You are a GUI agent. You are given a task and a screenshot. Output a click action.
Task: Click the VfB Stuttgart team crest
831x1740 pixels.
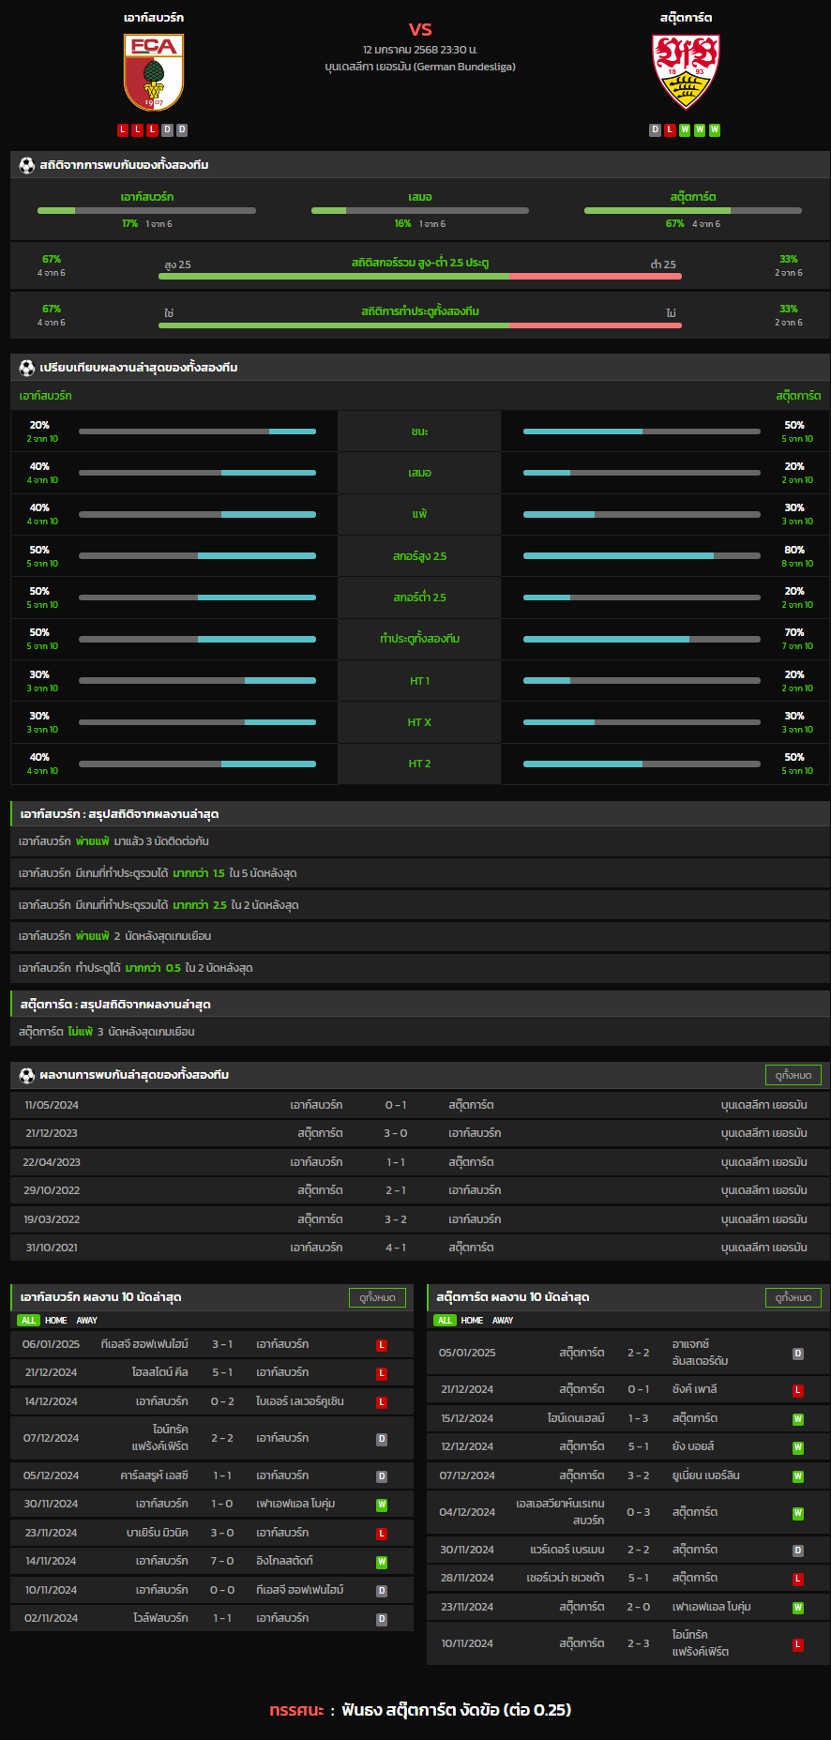pos(686,73)
